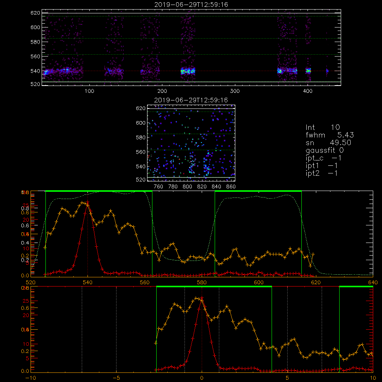Click x-axis label 400 in the top plot
Screen dimensions: 382x382
pos(308,91)
